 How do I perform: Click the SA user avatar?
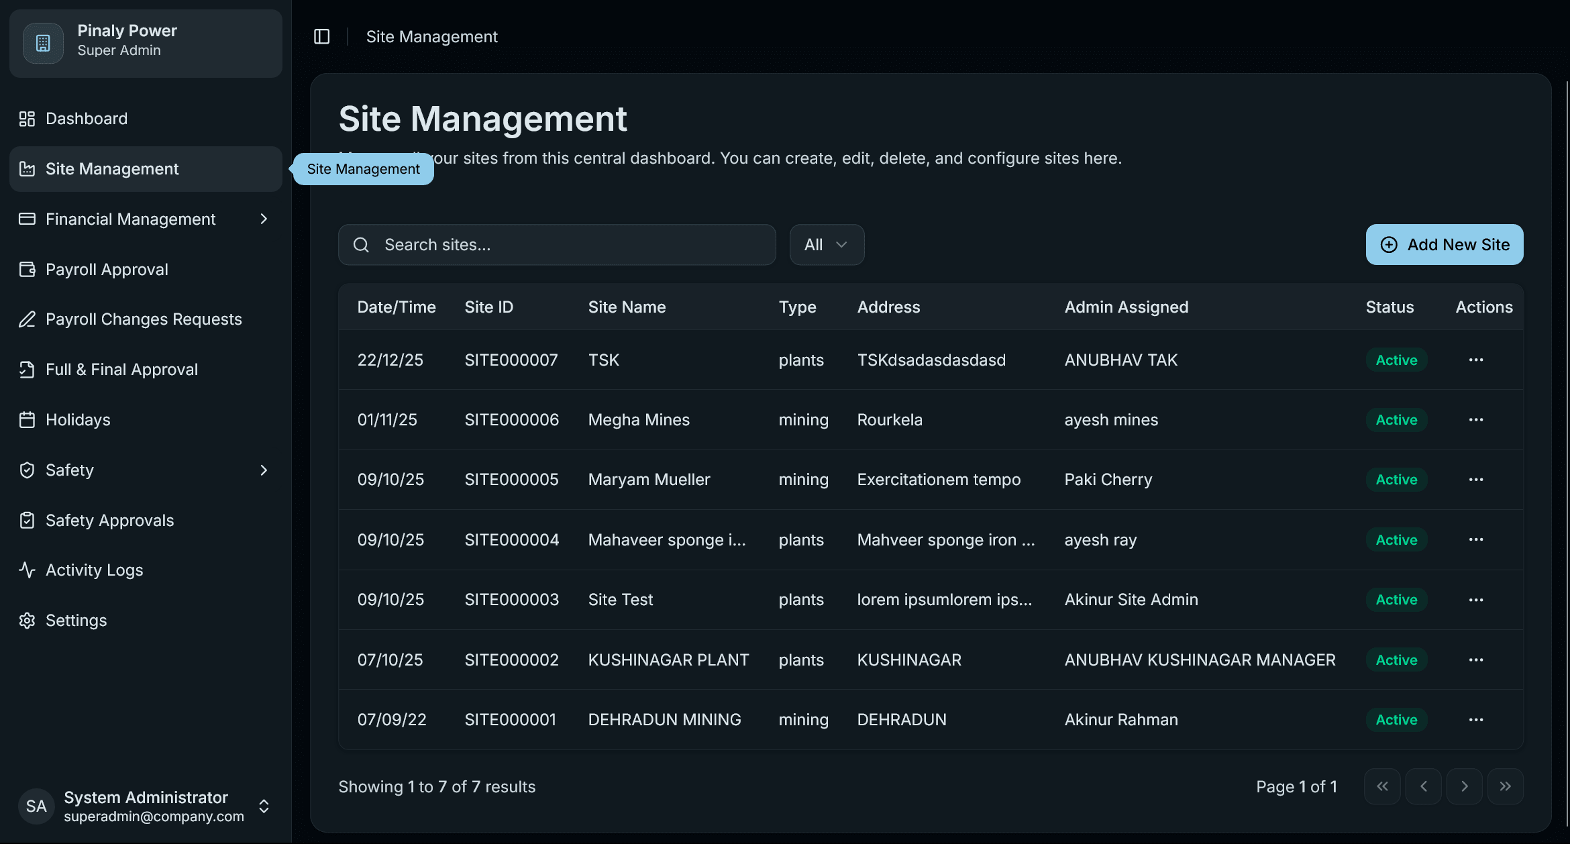[x=36, y=806]
